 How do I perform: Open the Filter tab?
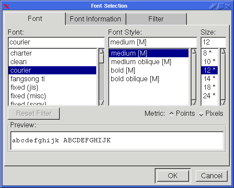coord(156,19)
